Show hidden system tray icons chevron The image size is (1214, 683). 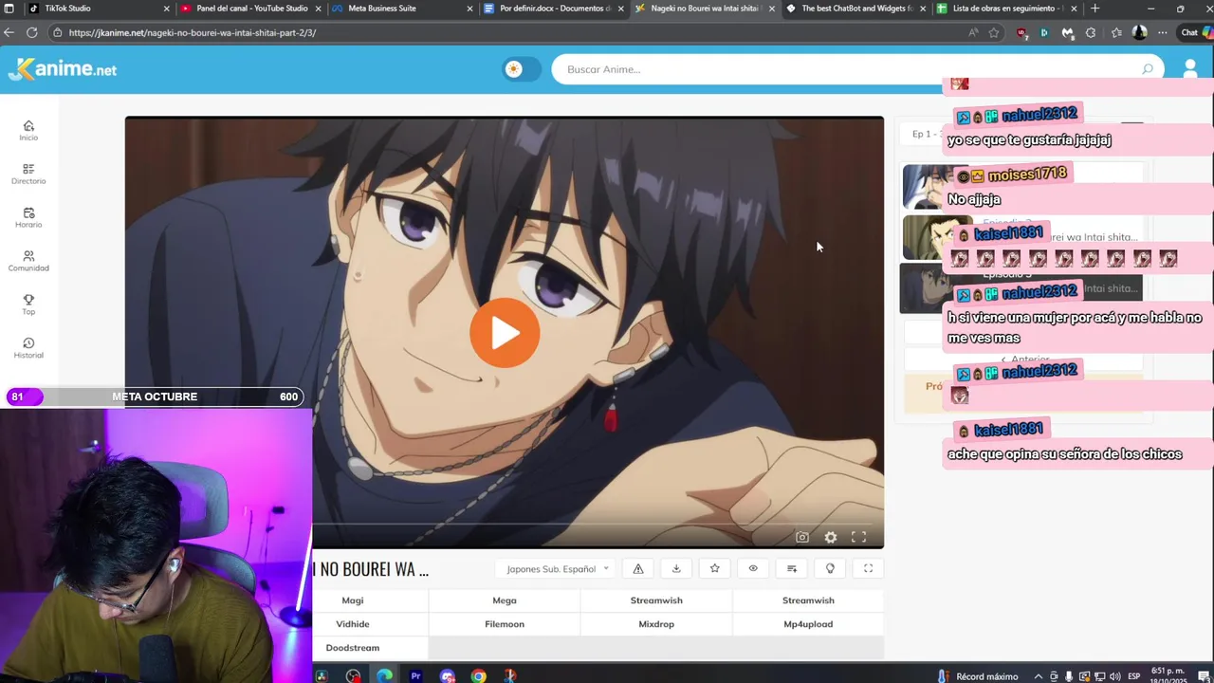click(1039, 676)
